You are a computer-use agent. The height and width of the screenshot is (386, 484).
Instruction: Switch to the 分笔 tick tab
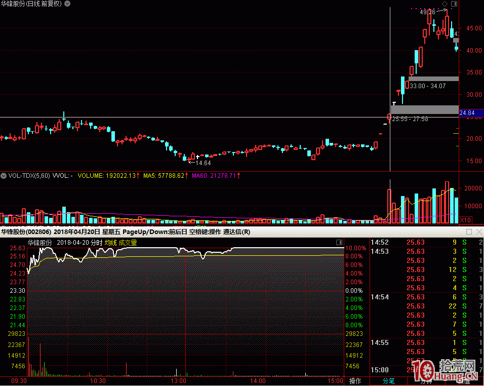[x=388, y=381]
